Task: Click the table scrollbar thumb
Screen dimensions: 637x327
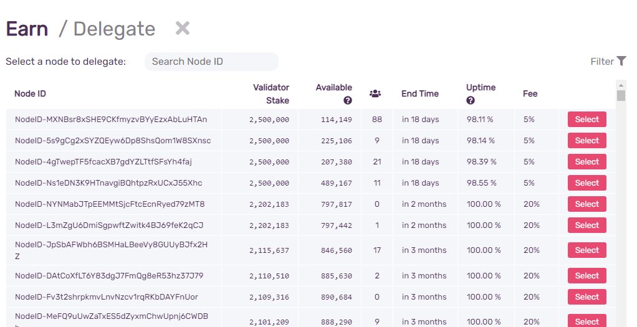Action: point(620,95)
